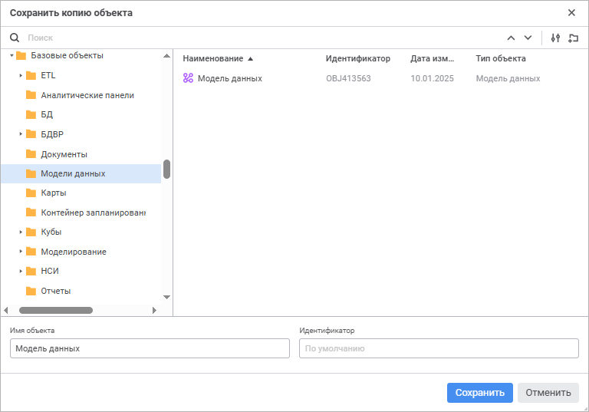The width and height of the screenshot is (589, 412).
Task: Collapse the Базовые объекты folder
Action: pos(12,55)
